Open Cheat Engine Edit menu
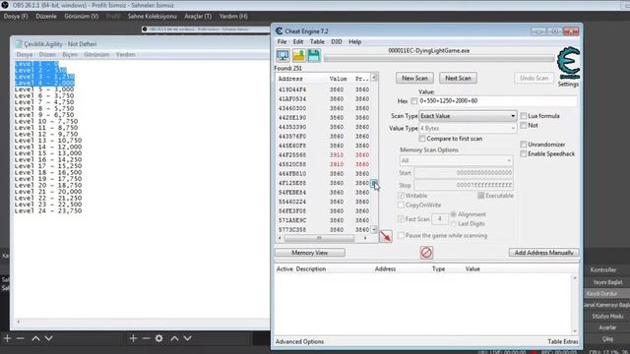The image size is (630, 354). 298,41
